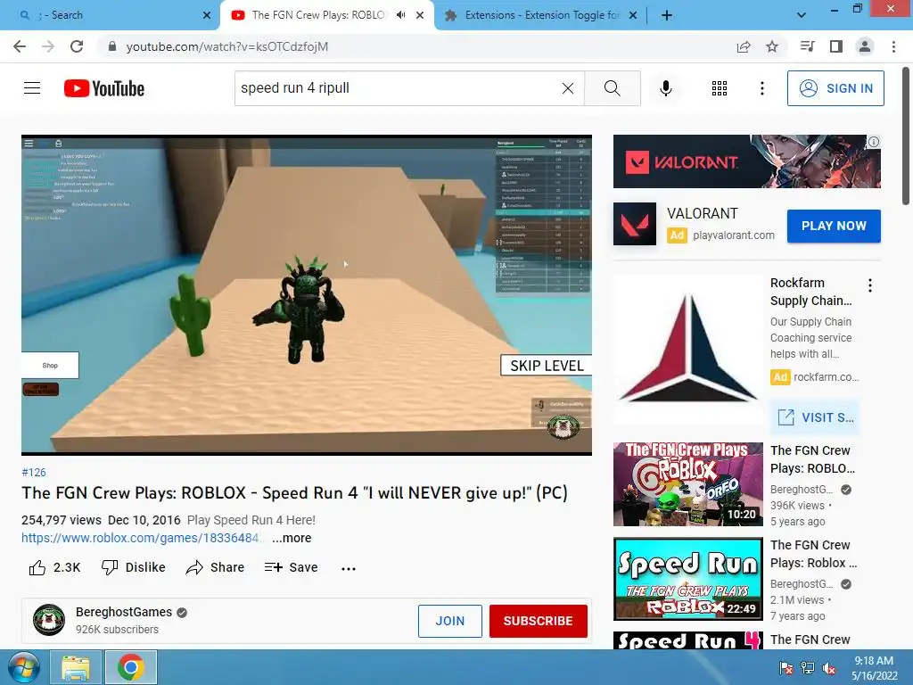Click the magnifier search button
The image size is (913, 685).
click(x=612, y=88)
